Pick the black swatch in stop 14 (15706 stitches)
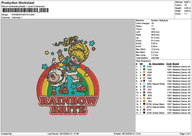The width and height of the screenshot is (192, 136). (144, 104)
